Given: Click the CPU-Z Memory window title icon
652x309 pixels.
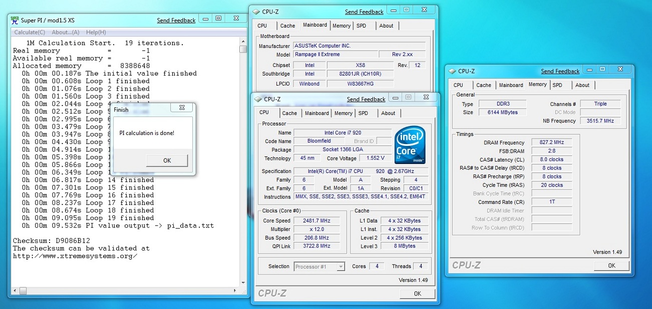Looking at the screenshot, I should tap(453, 71).
